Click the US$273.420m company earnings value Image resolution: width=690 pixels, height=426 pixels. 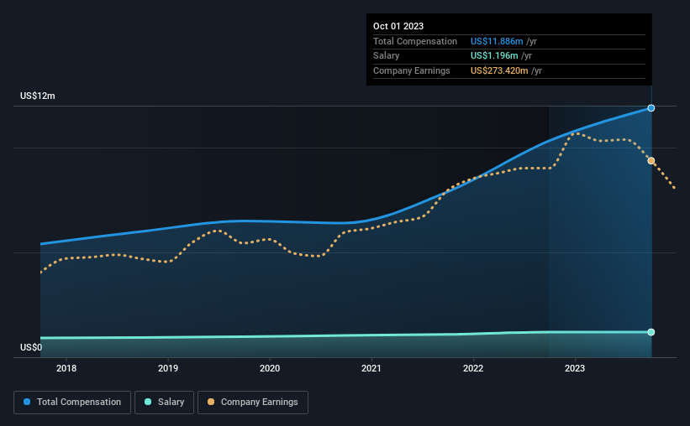pyautogui.click(x=499, y=70)
